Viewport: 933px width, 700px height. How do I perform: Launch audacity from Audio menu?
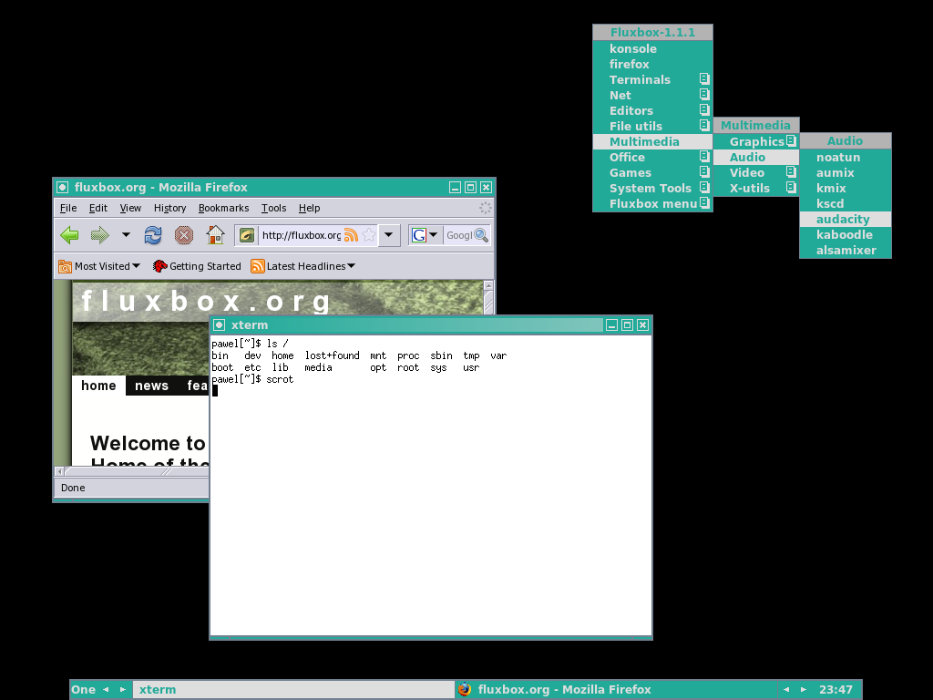coord(846,219)
